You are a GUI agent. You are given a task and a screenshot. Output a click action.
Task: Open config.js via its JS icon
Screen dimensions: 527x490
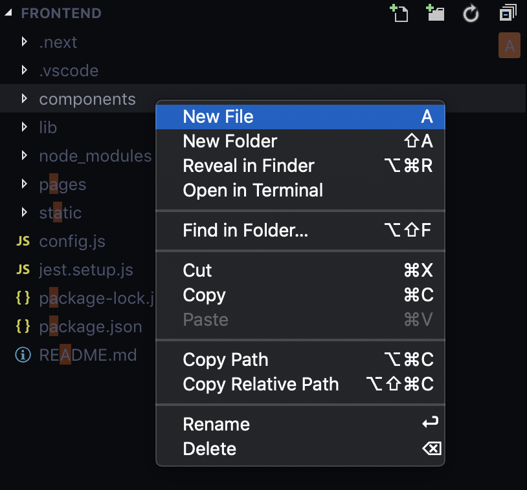23,241
